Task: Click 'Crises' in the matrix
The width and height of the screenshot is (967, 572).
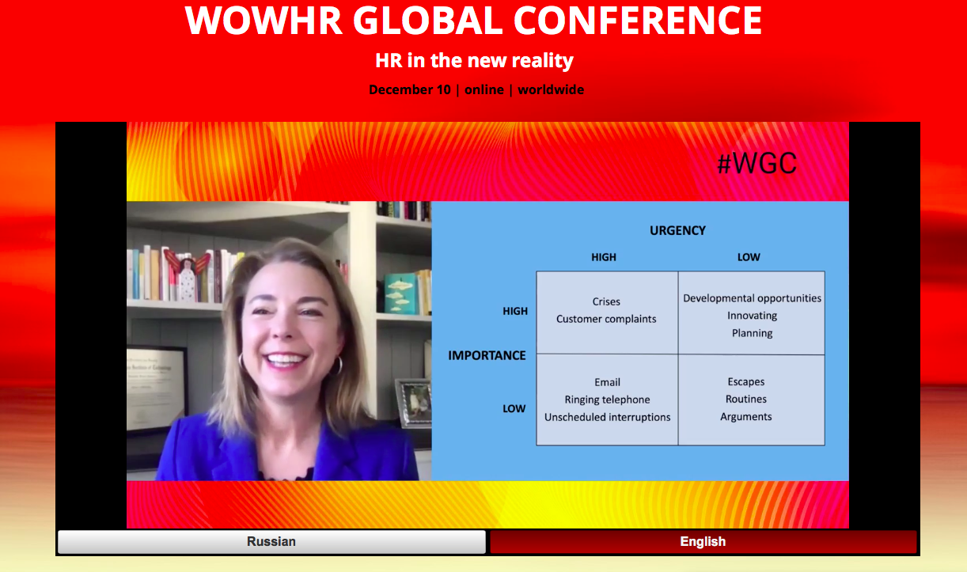Action: pos(606,301)
